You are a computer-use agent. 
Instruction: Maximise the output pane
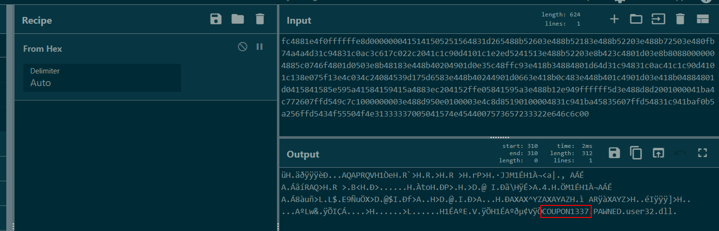tap(703, 153)
